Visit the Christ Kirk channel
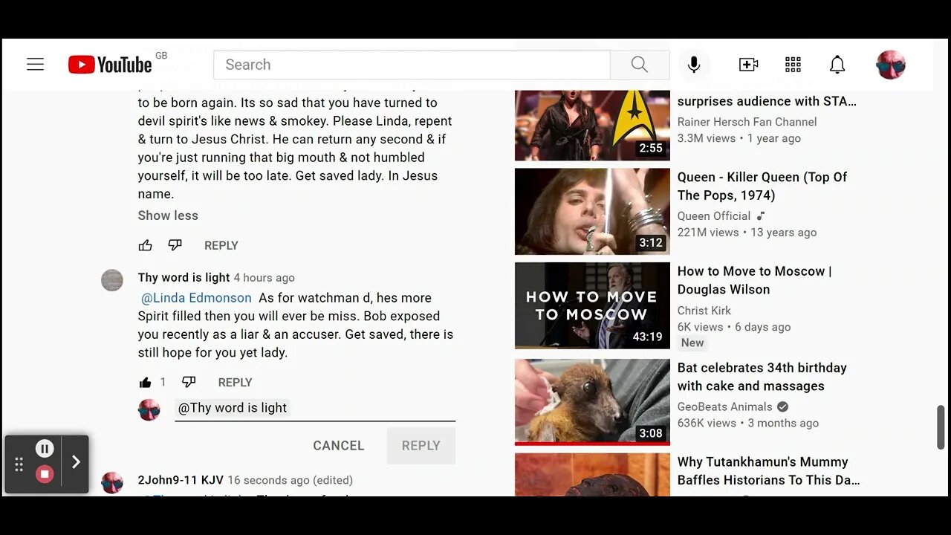This screenshot has width=951, height=535. click(x=704, y=311)
